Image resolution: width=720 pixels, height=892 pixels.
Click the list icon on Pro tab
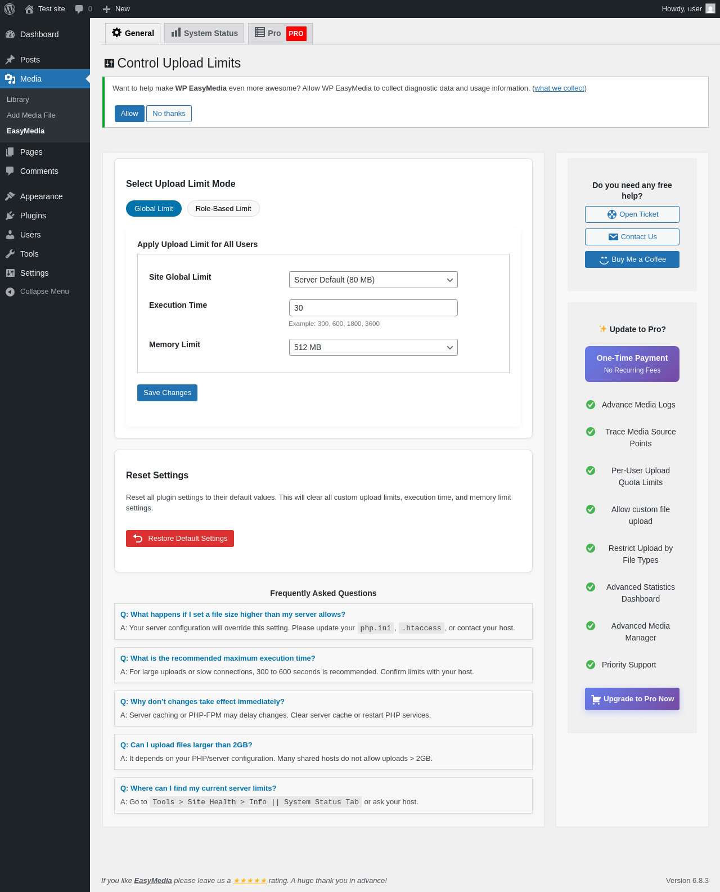click(260, 33)
